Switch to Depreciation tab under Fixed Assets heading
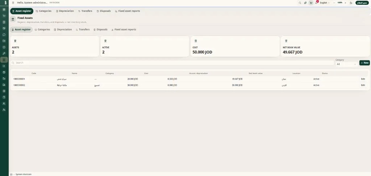Screen dimensions: 371x176 pyautogui.click(x=63, y=30)
